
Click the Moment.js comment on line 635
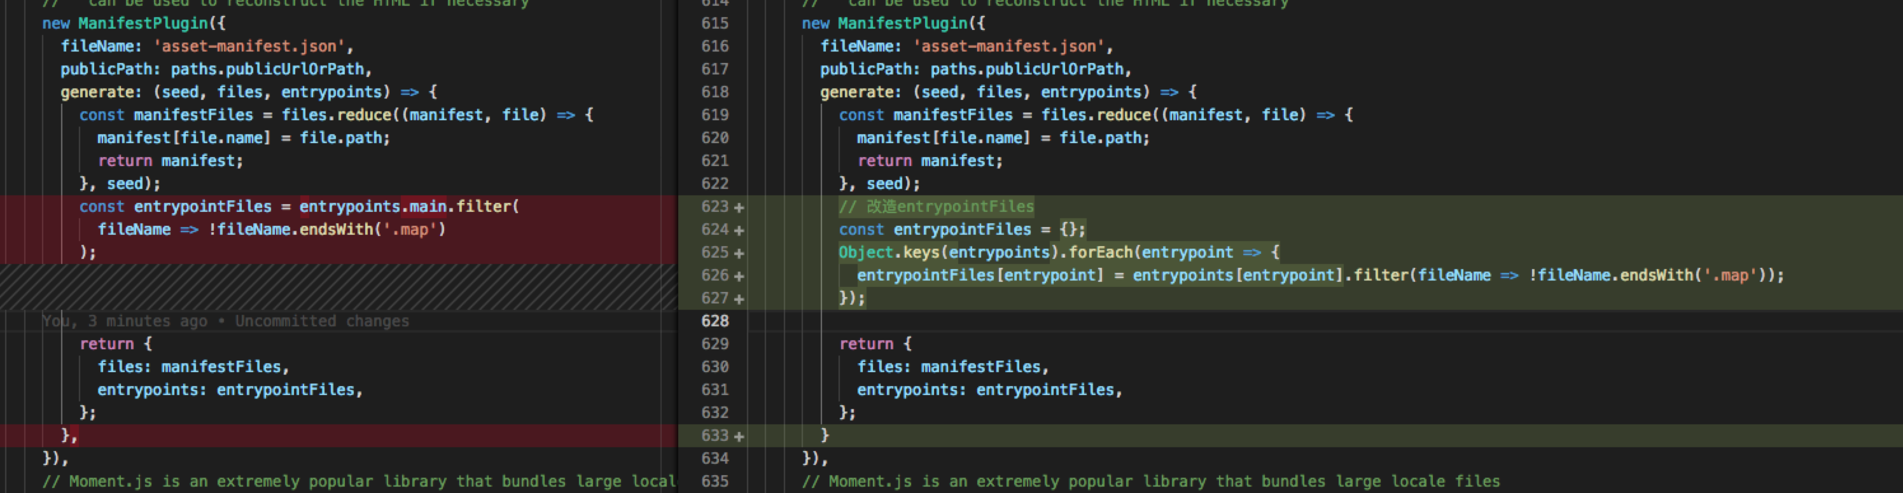[x=1151, y=482]
